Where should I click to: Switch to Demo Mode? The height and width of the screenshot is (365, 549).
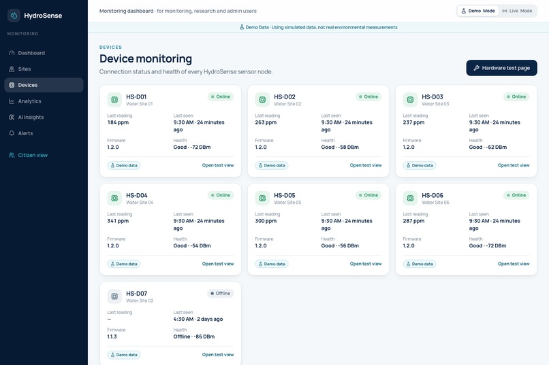[x=478, y=11]
